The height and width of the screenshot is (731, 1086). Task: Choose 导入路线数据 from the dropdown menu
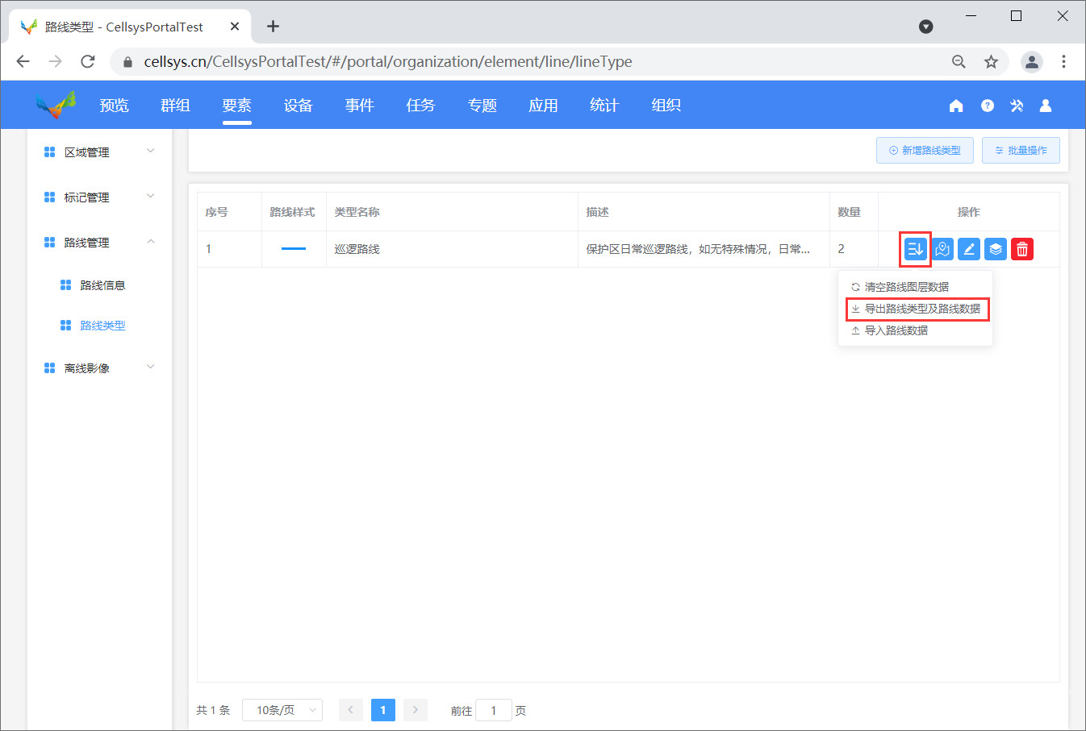point(896,330)
